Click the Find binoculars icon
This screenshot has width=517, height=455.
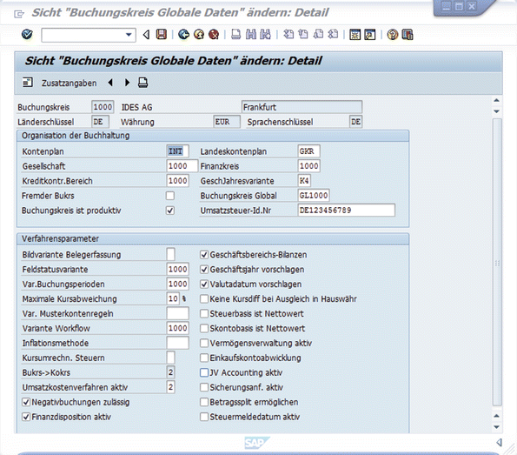point(251,34)
